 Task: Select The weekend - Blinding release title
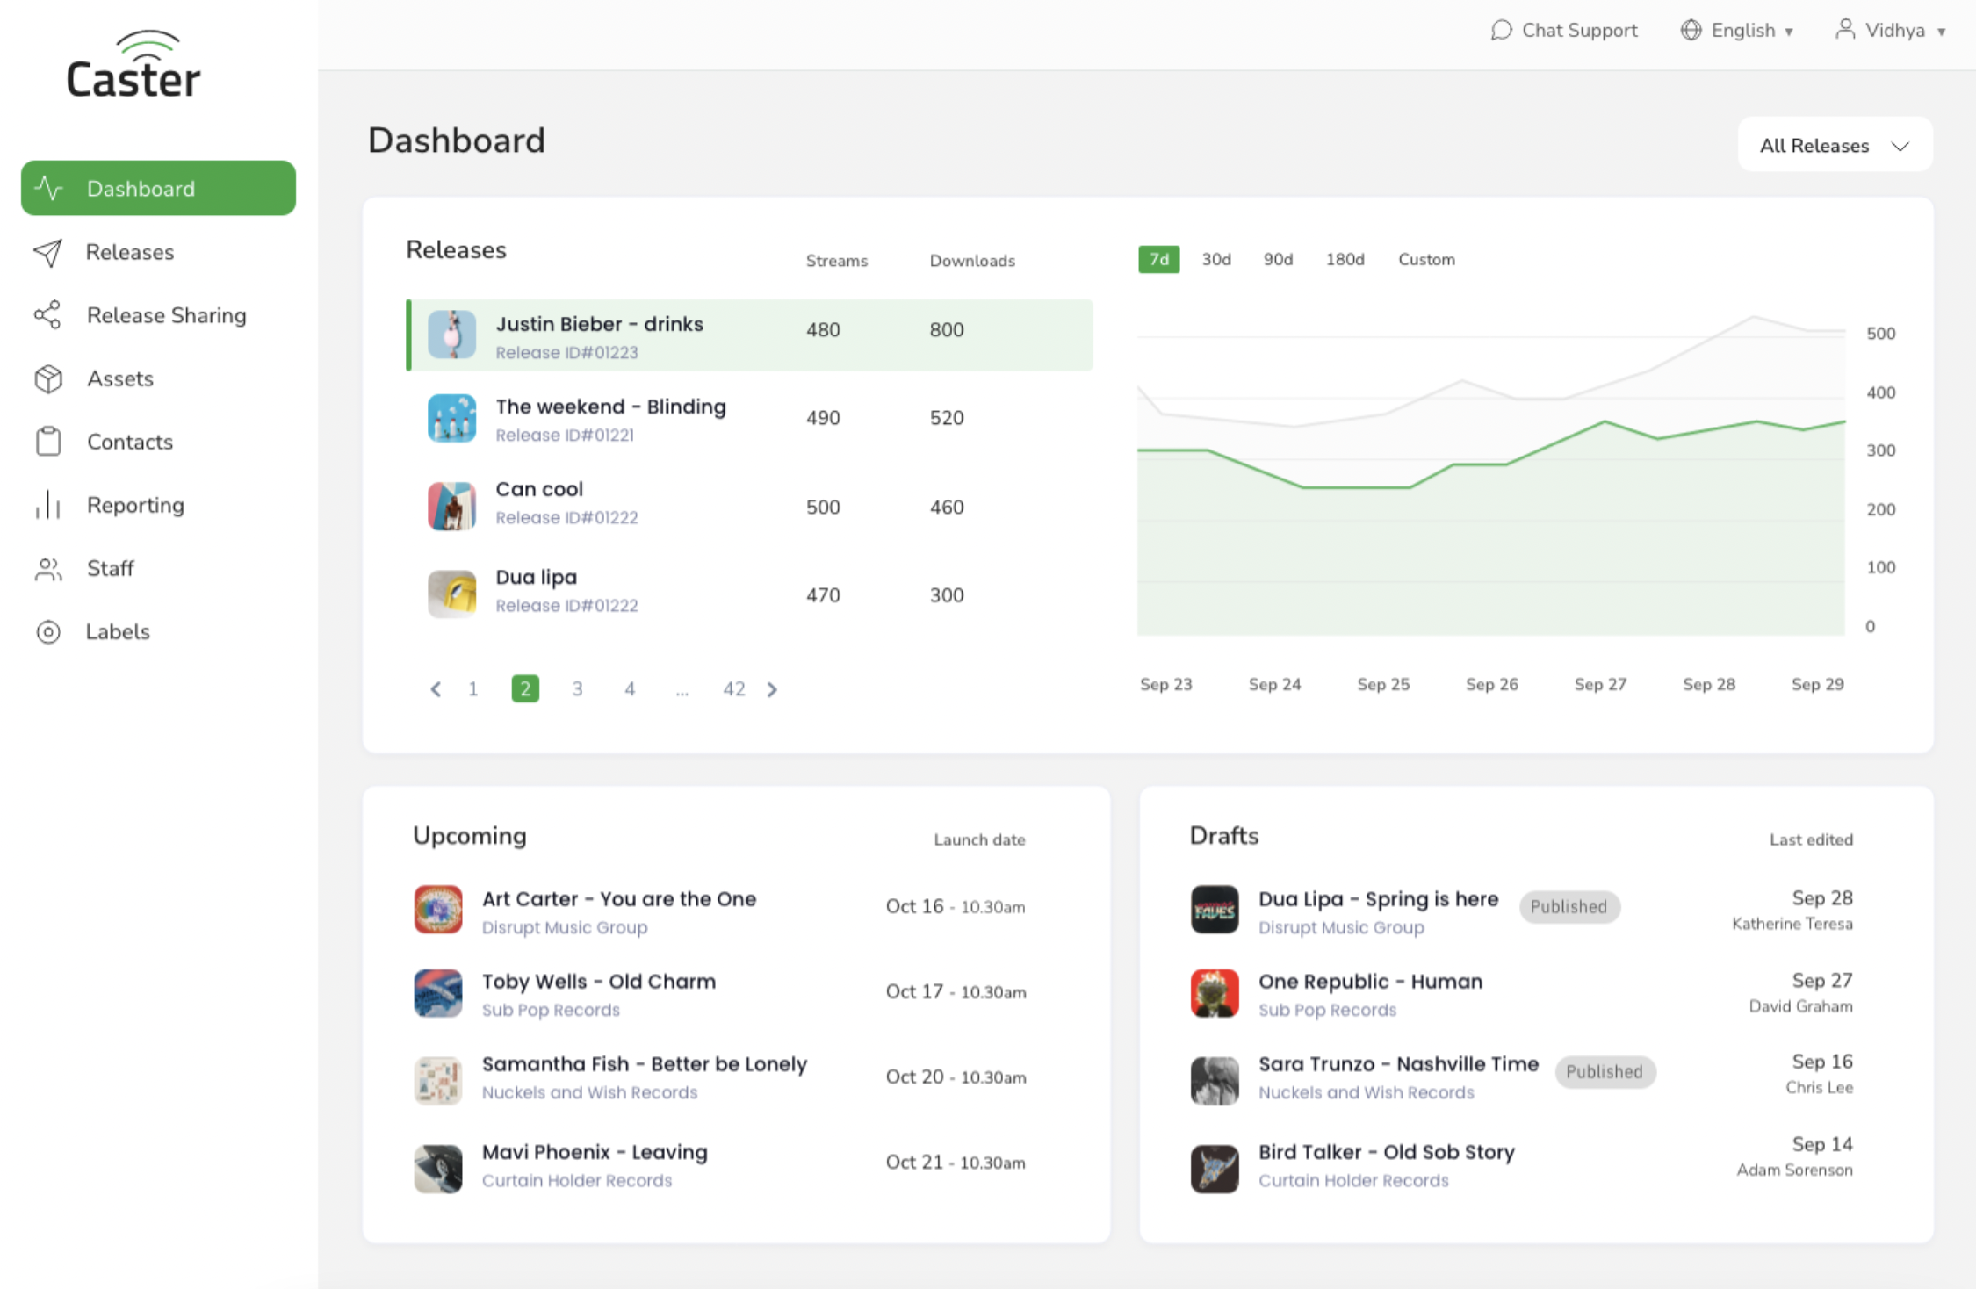[610, 407]
